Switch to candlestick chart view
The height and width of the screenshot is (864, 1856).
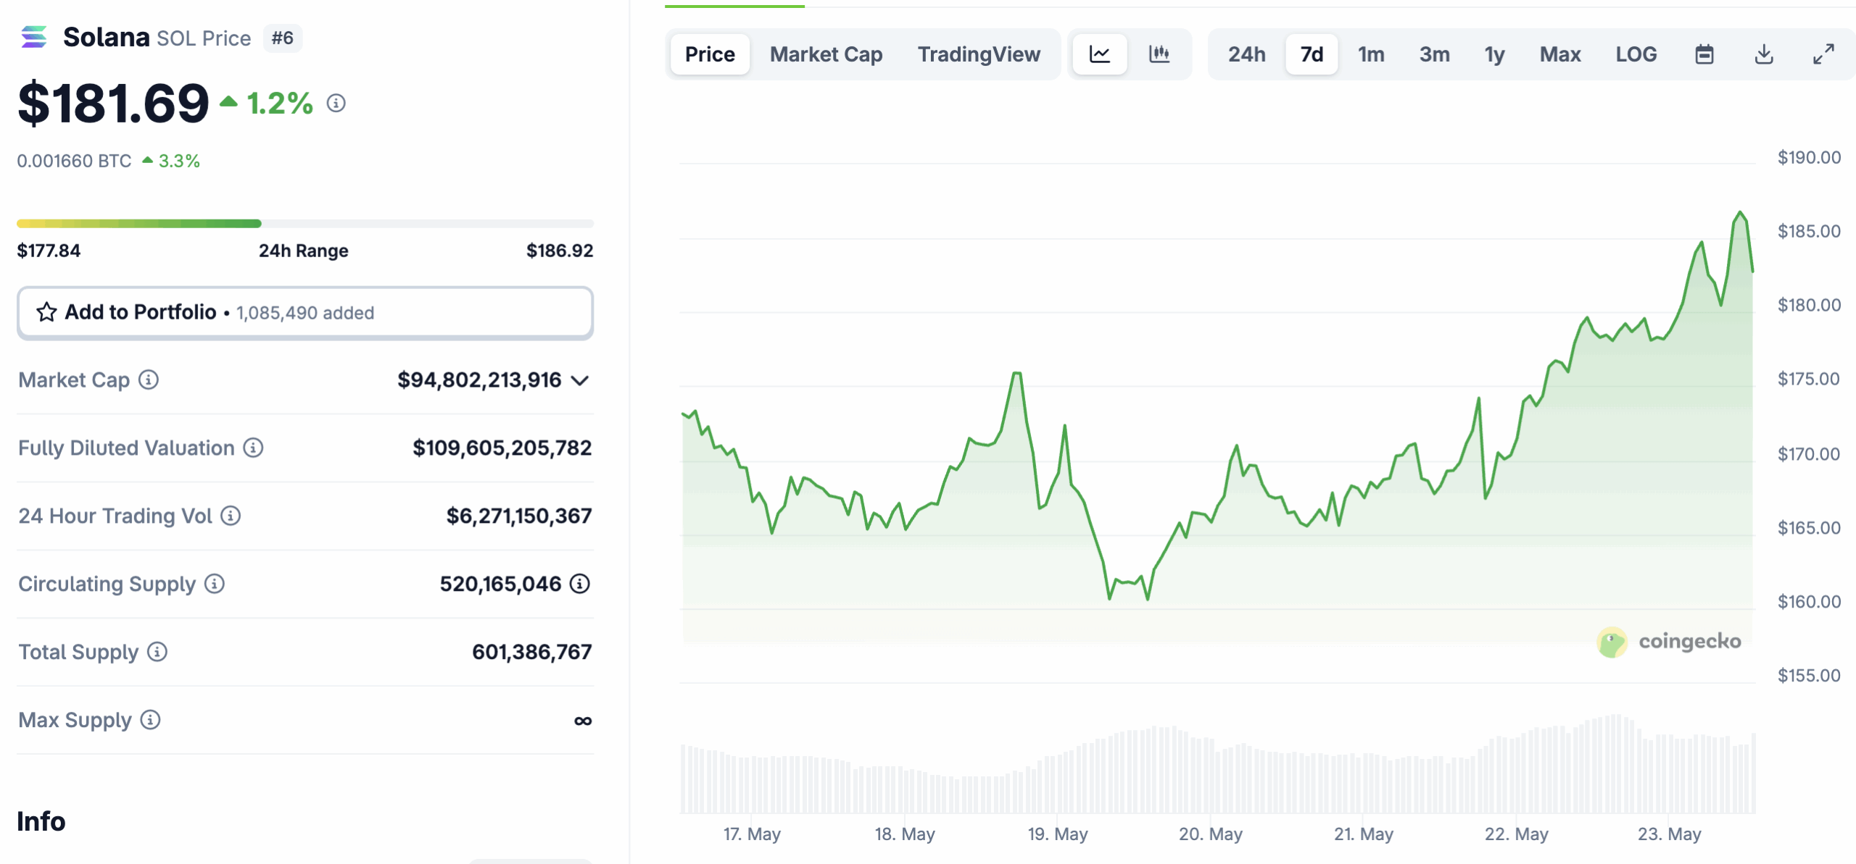(1159, 54)
